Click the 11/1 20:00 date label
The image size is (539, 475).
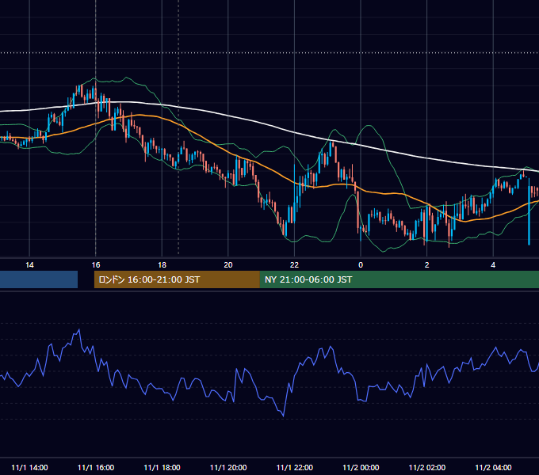pyautogui.click(x=228, y=467)
